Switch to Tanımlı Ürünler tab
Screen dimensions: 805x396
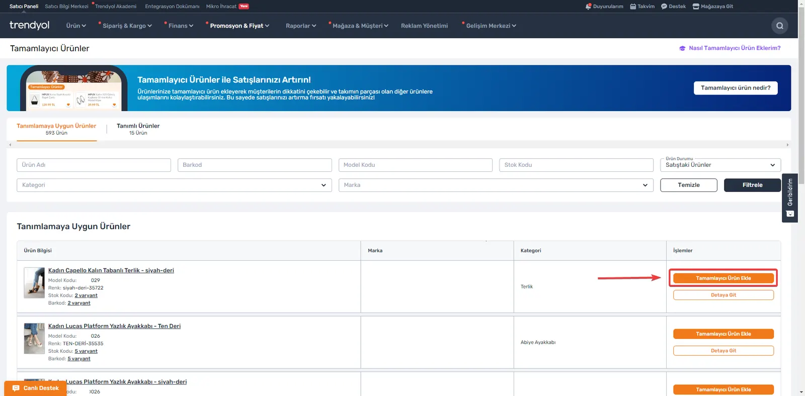138,129
